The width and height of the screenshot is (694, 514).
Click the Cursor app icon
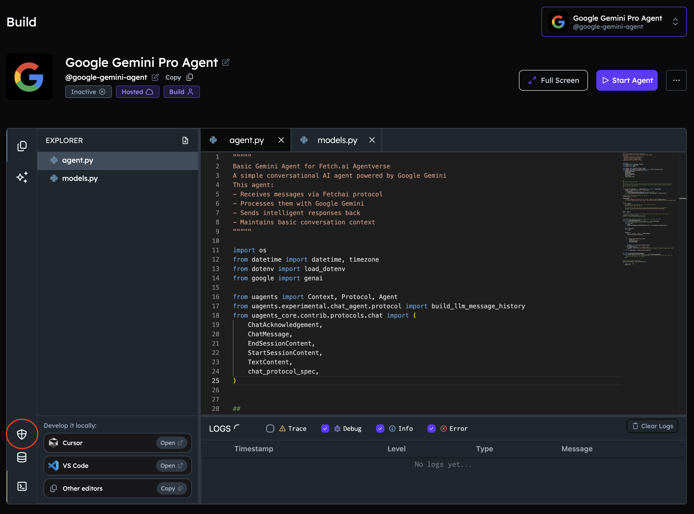54,443
